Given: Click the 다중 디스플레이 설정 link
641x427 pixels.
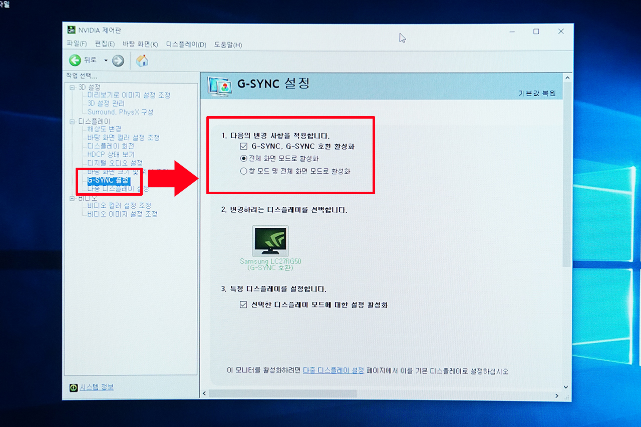Looking at the screenshot, I should point(334,371).
